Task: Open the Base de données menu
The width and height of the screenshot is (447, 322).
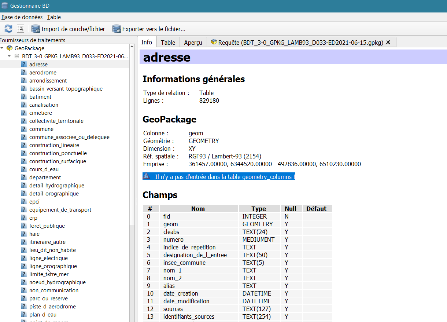Action: 22,17
